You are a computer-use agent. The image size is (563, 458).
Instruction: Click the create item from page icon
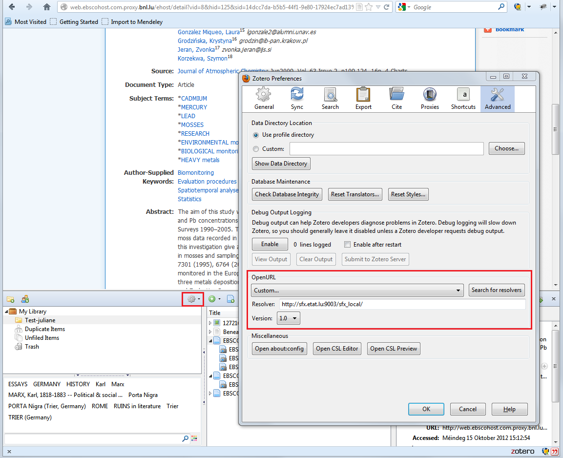coord(230,299)
